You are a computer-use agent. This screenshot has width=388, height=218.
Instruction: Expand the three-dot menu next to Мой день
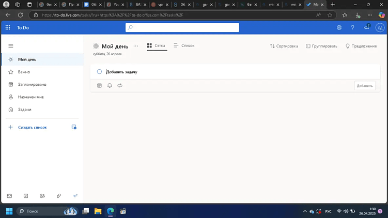(136, 46)
